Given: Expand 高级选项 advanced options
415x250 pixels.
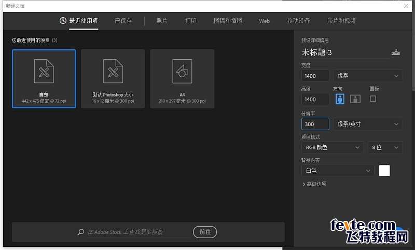Looking at the screenshot, I should coord(314,184).
